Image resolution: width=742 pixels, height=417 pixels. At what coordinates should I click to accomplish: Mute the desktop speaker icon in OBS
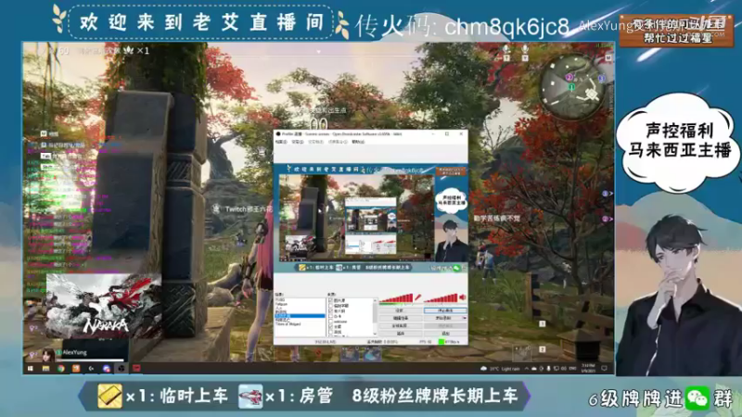462,297
